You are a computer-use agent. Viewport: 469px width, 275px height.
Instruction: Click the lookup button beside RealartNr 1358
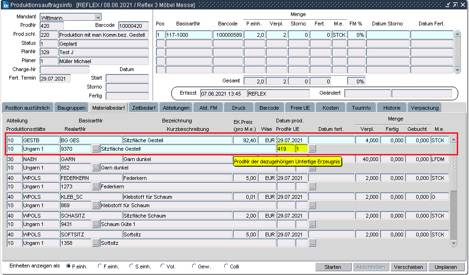point(96,243)
